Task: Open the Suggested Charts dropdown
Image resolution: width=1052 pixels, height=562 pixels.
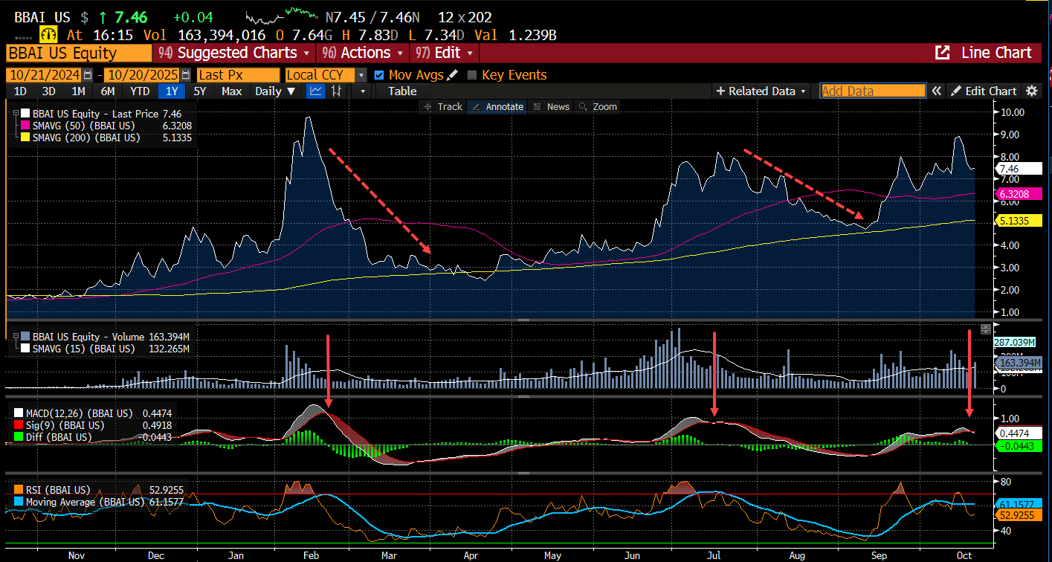Action: pos(234,53)
